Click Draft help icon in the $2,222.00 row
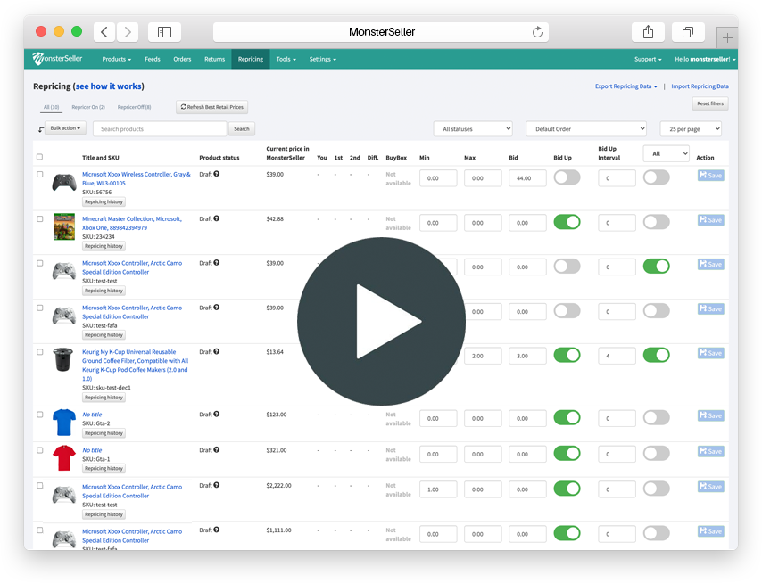Image resolution: width=762 pixels, height=583 pixels. tap(217, 485)
